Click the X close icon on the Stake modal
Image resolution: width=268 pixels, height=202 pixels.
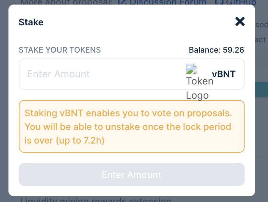(240, 21)
